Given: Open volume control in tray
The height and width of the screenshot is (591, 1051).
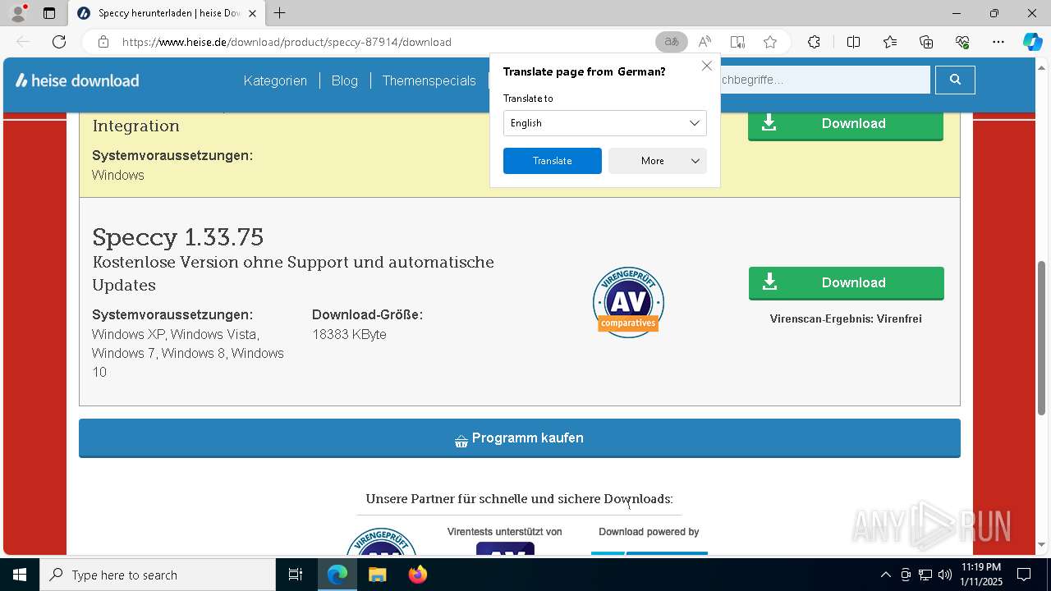Looking at the screenshot, I should coord(945,575).
